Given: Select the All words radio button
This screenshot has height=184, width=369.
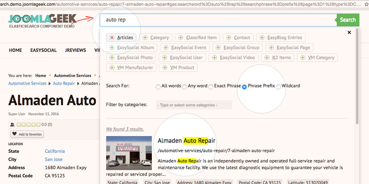Looking at the screenshot, I should point(158,87).
